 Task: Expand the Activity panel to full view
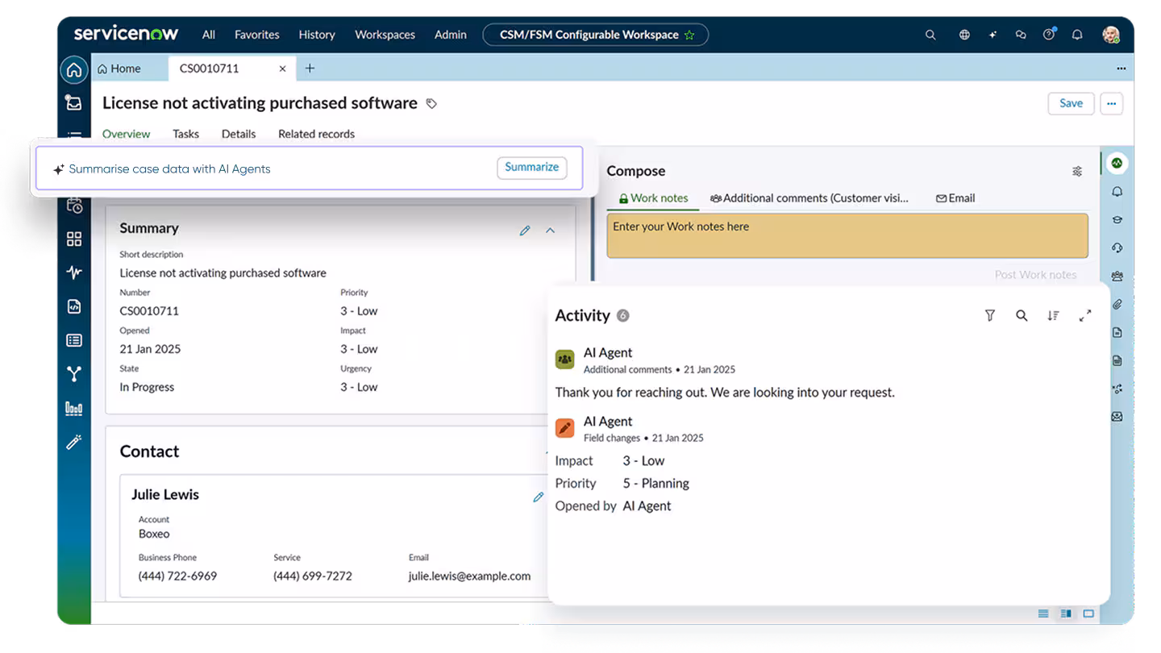click(x=1085, y=316)
